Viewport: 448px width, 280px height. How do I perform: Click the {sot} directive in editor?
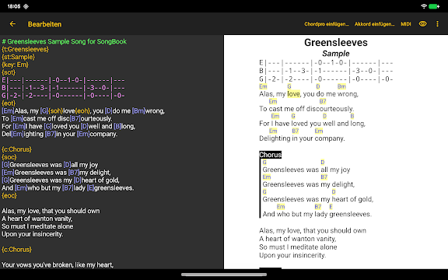coord(9,72)
